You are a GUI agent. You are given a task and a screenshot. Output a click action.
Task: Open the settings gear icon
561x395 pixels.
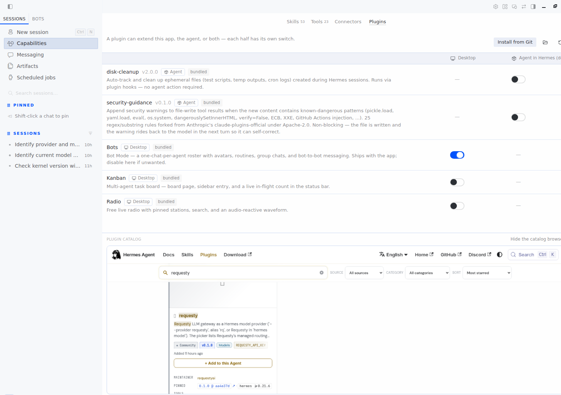coord(496,6)
